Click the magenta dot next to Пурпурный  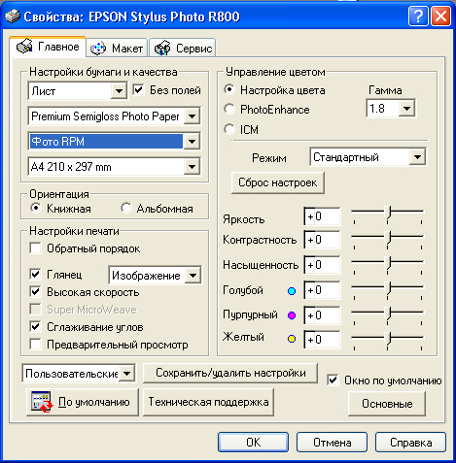tap(292, 315)
